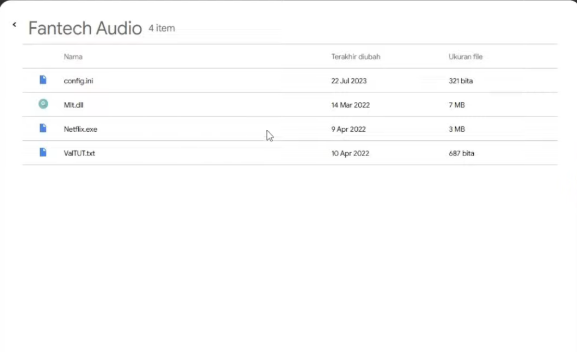
Task: Click the config.ini file icon
Action: coord(43,80)
